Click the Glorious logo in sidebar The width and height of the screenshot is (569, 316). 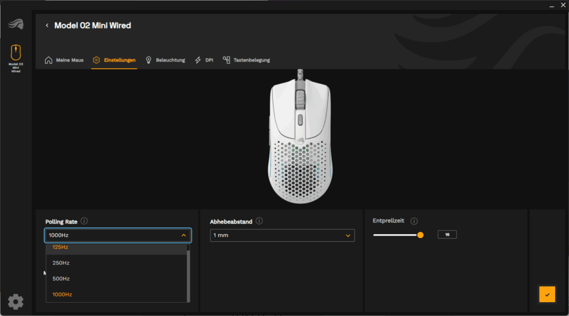(16, 25)
